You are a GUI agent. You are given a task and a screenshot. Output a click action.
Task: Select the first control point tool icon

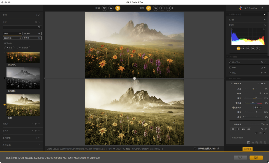tap(233, 129)
